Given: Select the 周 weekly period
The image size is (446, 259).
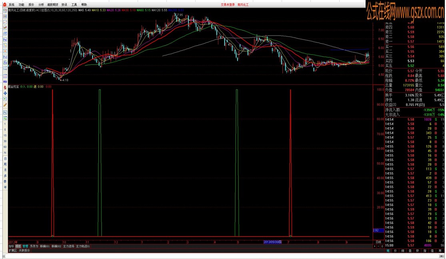Looking at the screenshot, I should 5,164.
